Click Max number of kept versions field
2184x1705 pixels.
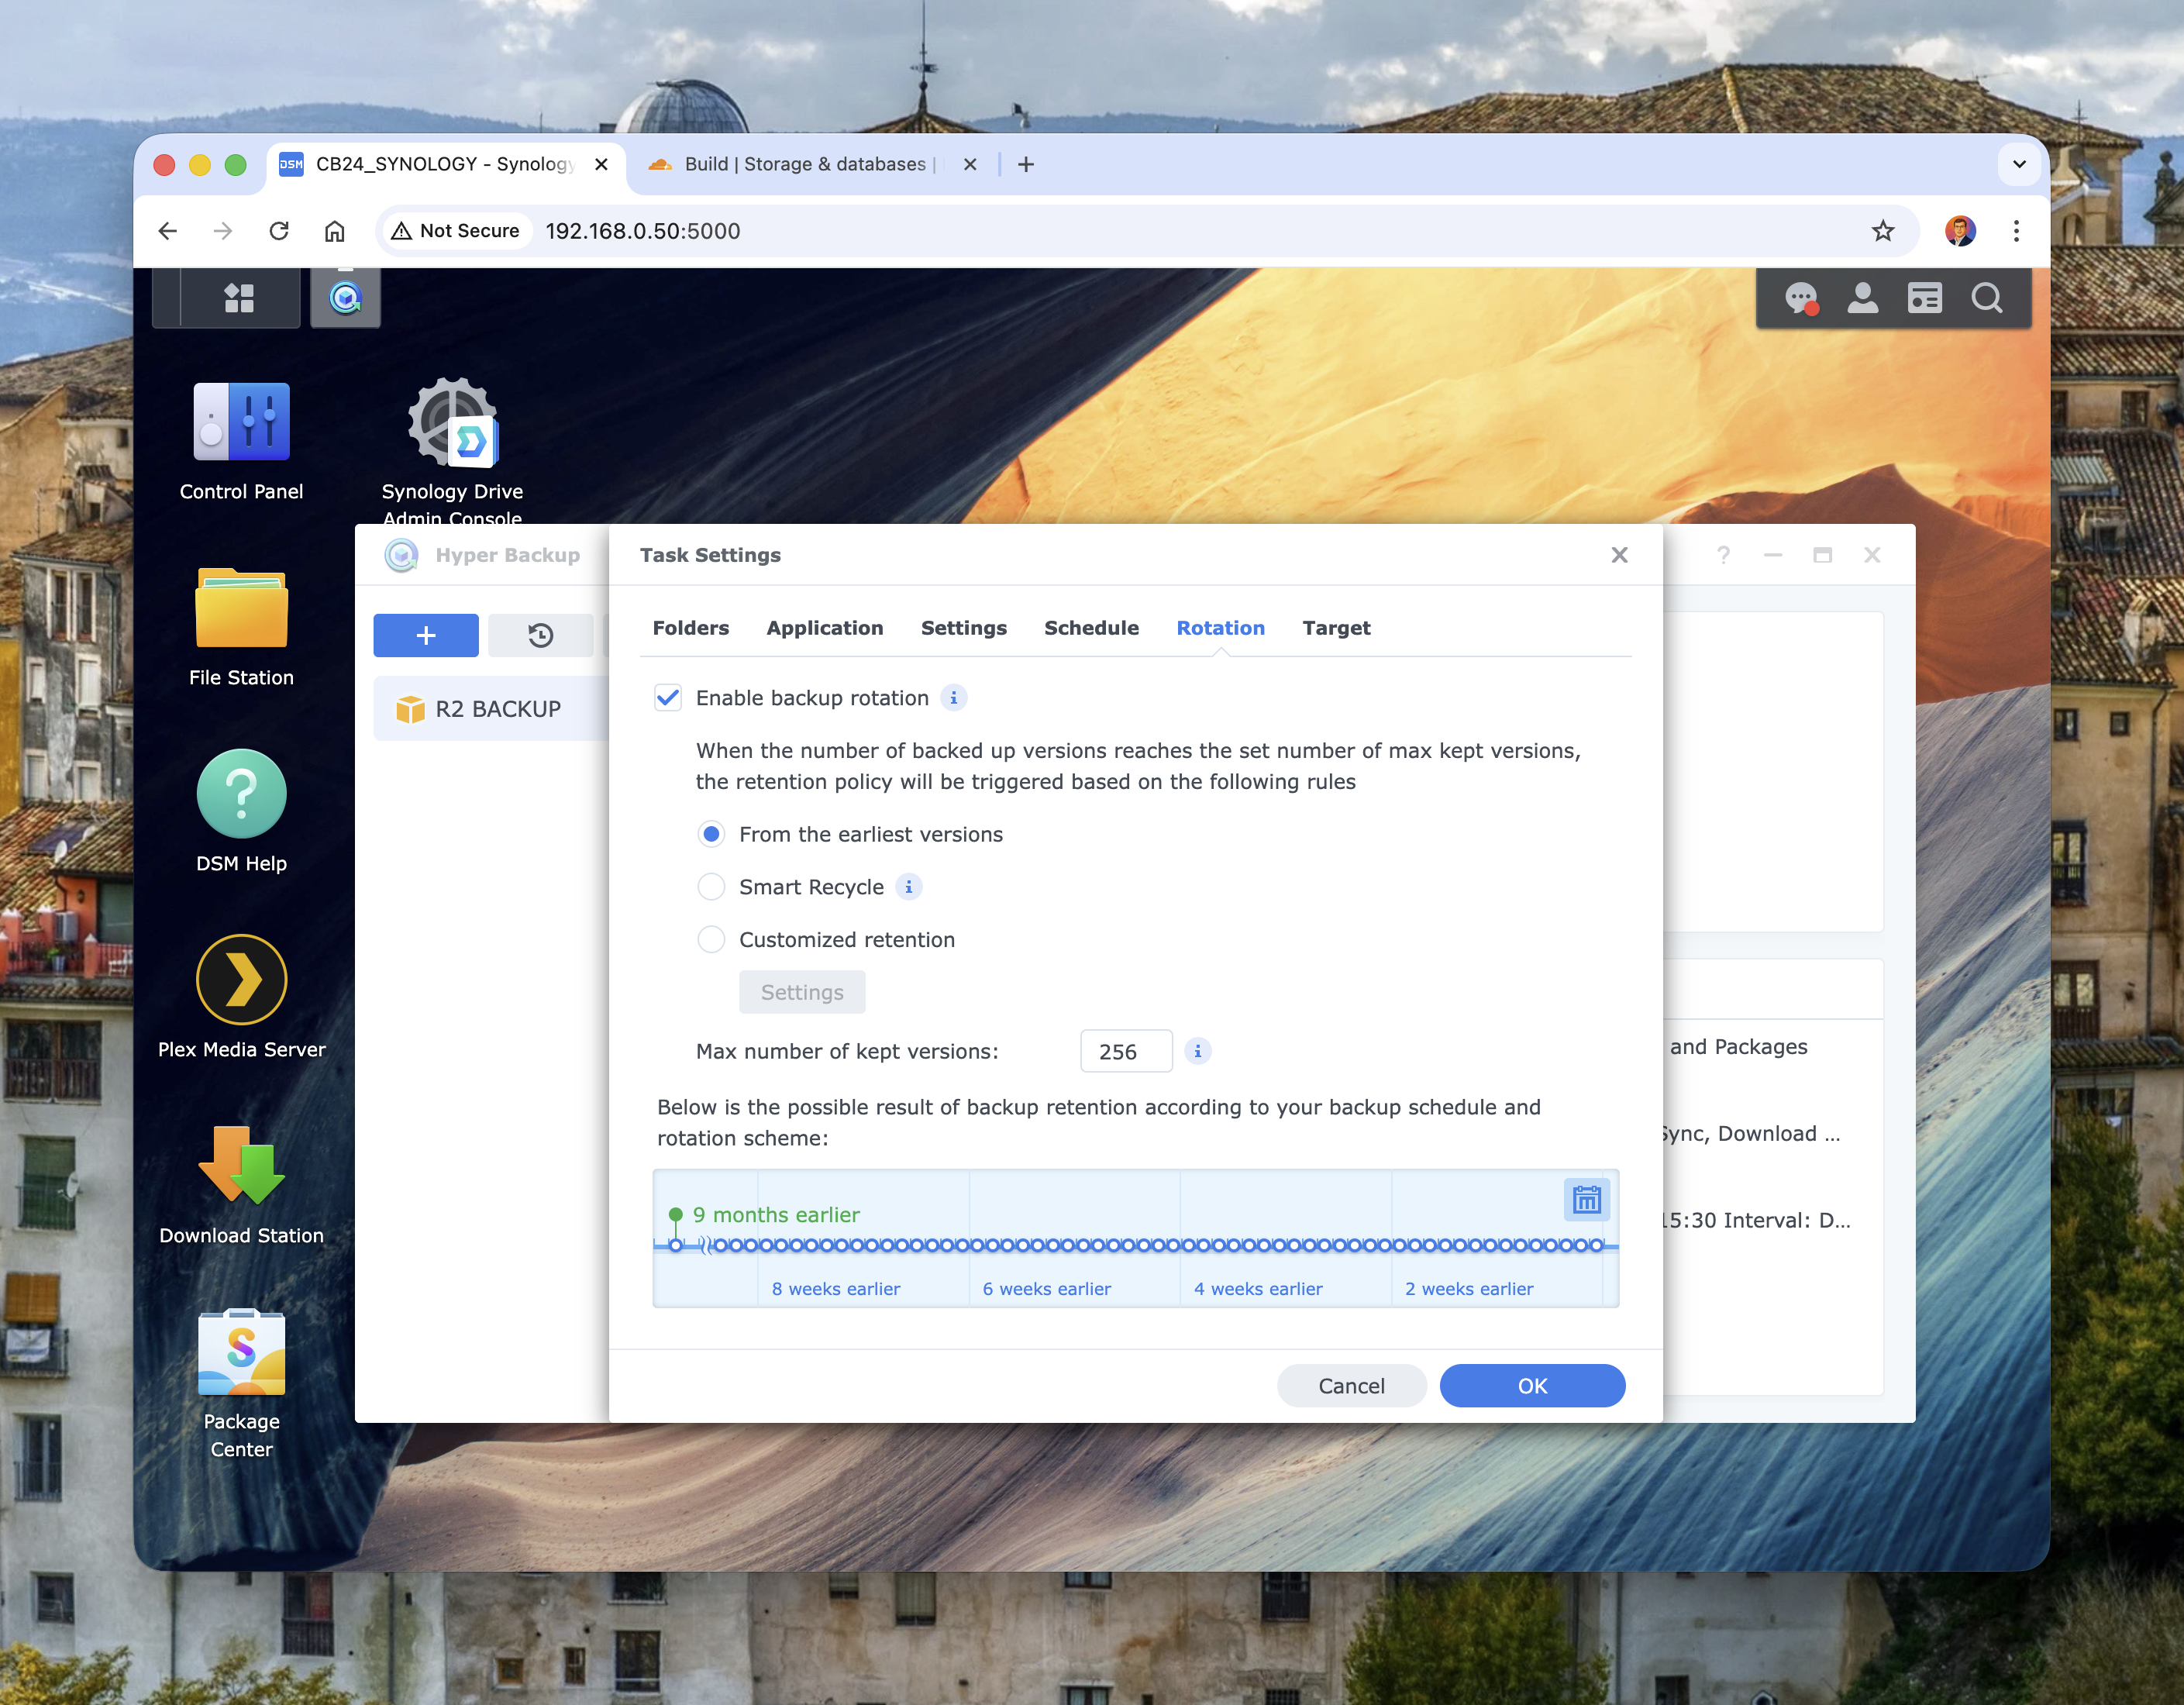point(1125,1051)
